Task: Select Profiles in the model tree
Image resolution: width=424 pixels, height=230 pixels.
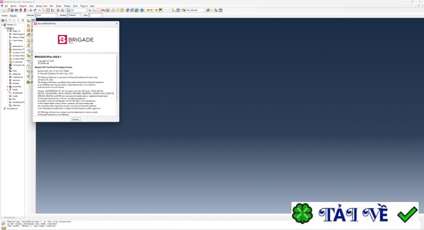Action: pyautogui.click(x=16, y=84)
